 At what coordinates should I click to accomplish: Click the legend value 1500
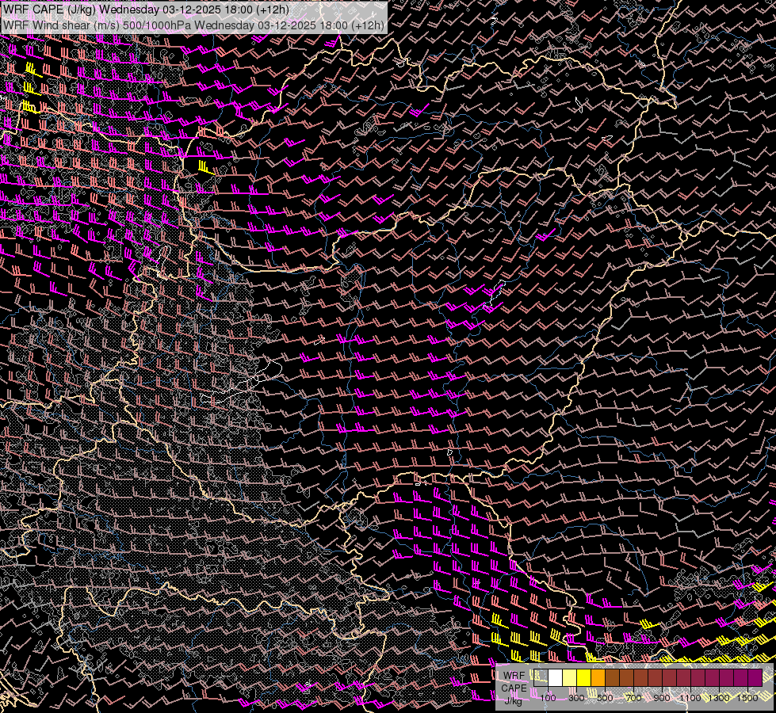(x=747, y=698)
